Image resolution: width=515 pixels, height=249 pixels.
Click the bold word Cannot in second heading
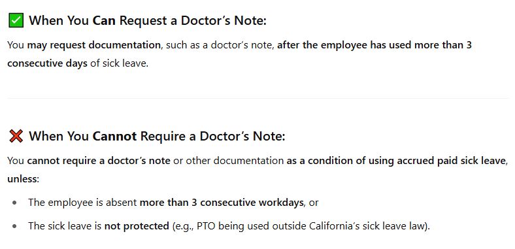(x=114, y=136)
